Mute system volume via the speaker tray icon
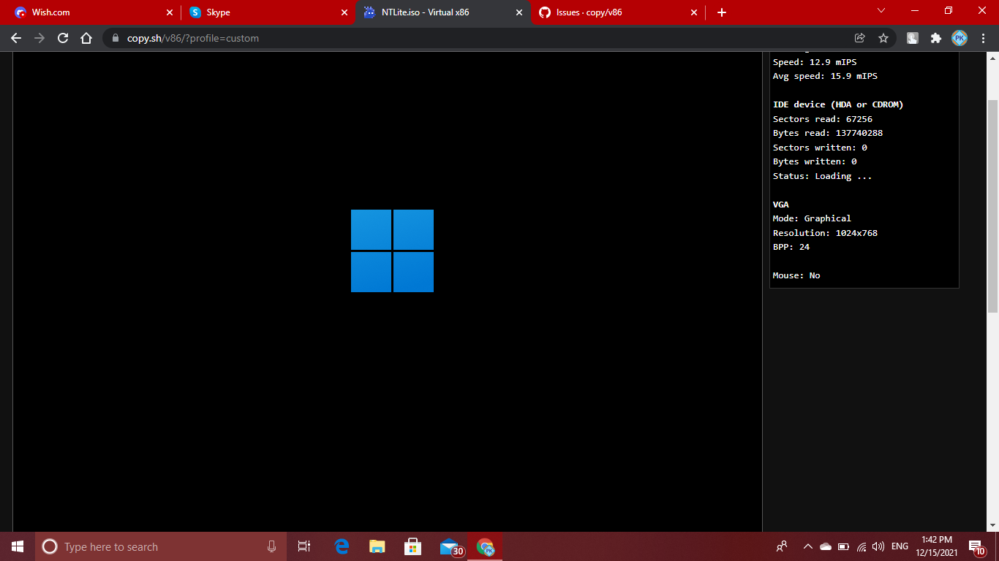This screenshot has height=561, width=999. tap(878, 546)
